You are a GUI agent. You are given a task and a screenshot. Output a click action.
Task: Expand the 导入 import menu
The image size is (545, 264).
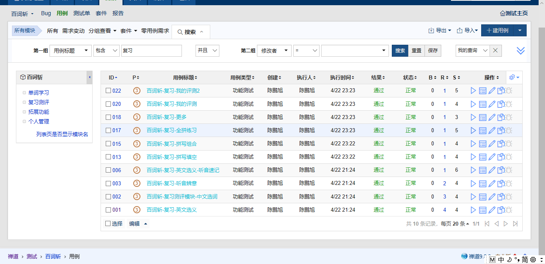point(467,30)
